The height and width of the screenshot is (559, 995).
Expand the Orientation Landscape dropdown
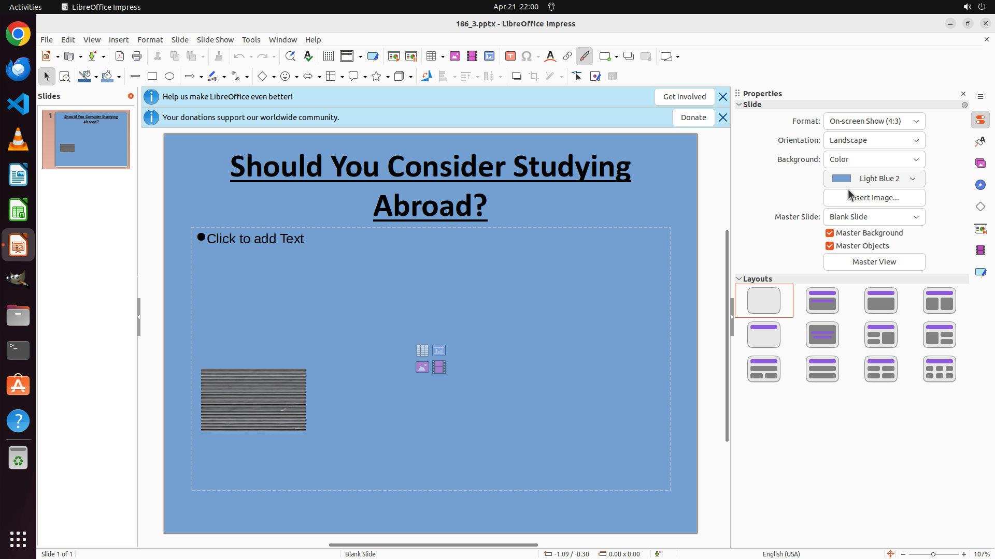pyautogui.click(x=874, y=140)
